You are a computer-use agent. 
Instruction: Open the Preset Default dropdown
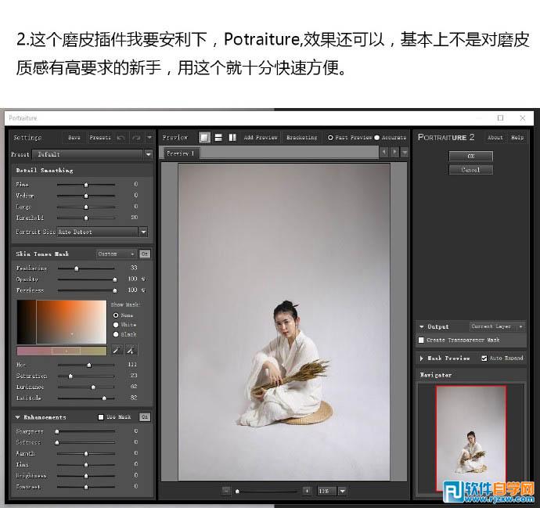pyautogui.click(x=148, y=154)
